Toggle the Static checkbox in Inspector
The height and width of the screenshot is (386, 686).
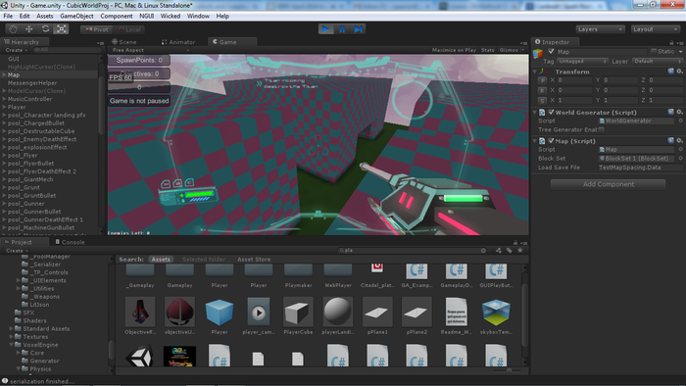[654, 52]
